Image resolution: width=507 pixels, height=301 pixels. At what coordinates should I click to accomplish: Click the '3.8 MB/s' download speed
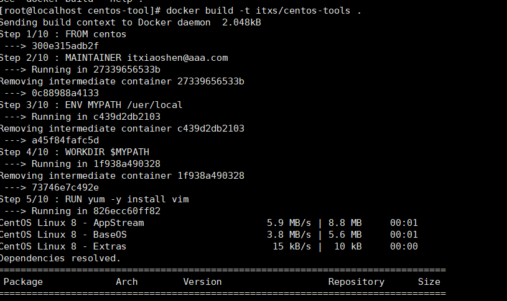point(289,235)
